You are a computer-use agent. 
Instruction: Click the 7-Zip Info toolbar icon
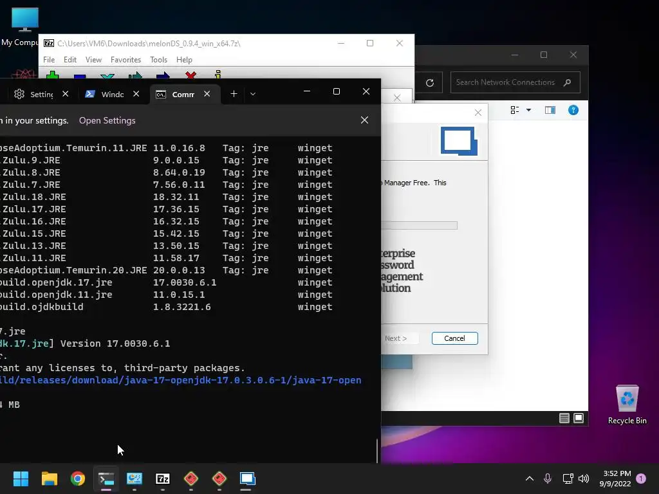tap(218, 75)
